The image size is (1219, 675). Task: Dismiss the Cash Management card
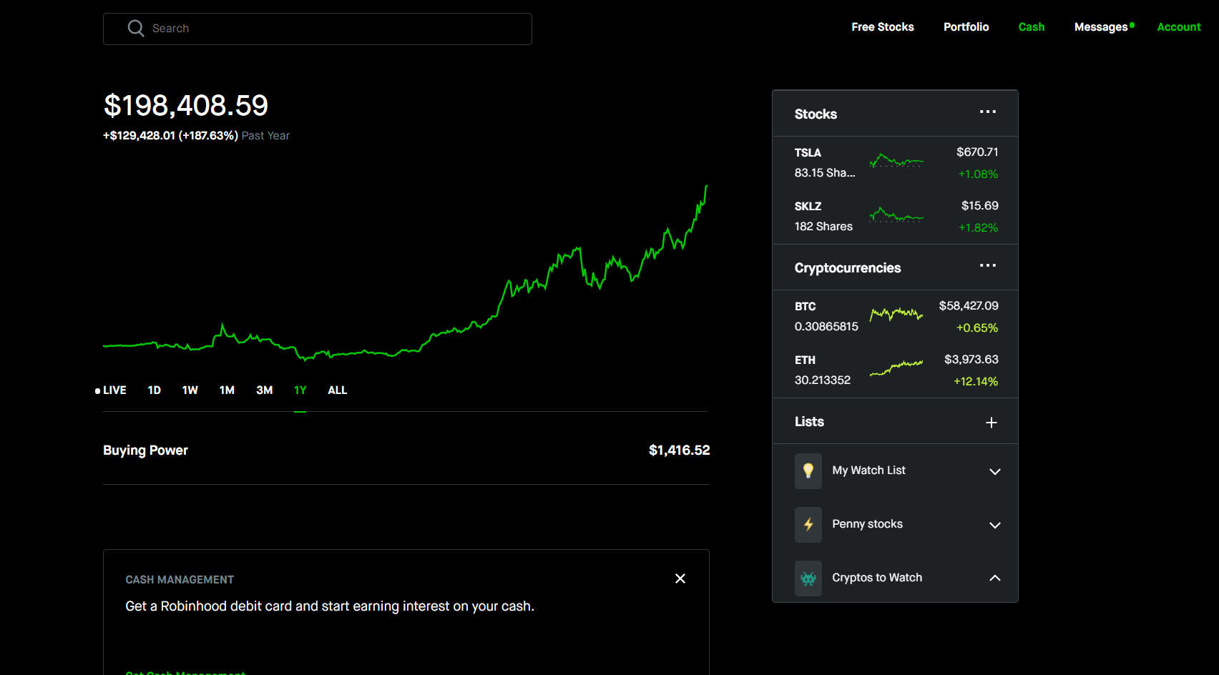680,578
